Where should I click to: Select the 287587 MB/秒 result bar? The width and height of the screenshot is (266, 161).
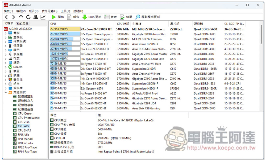pyautogui.click(x=65, y=34)
